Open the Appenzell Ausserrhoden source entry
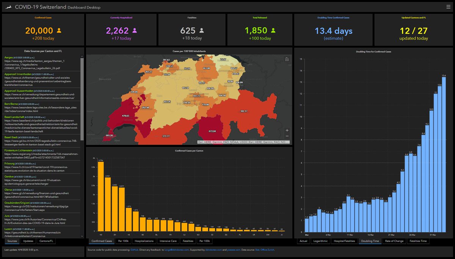 pyautogui.click(x=41, y=94)
